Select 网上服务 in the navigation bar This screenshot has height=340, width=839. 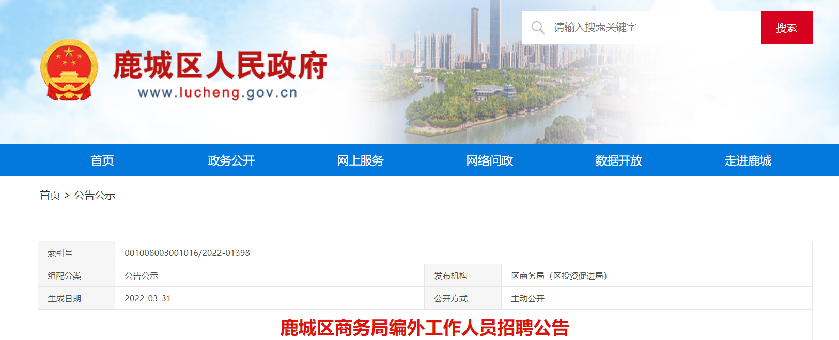pyautogui.click(x=361, y=160)
